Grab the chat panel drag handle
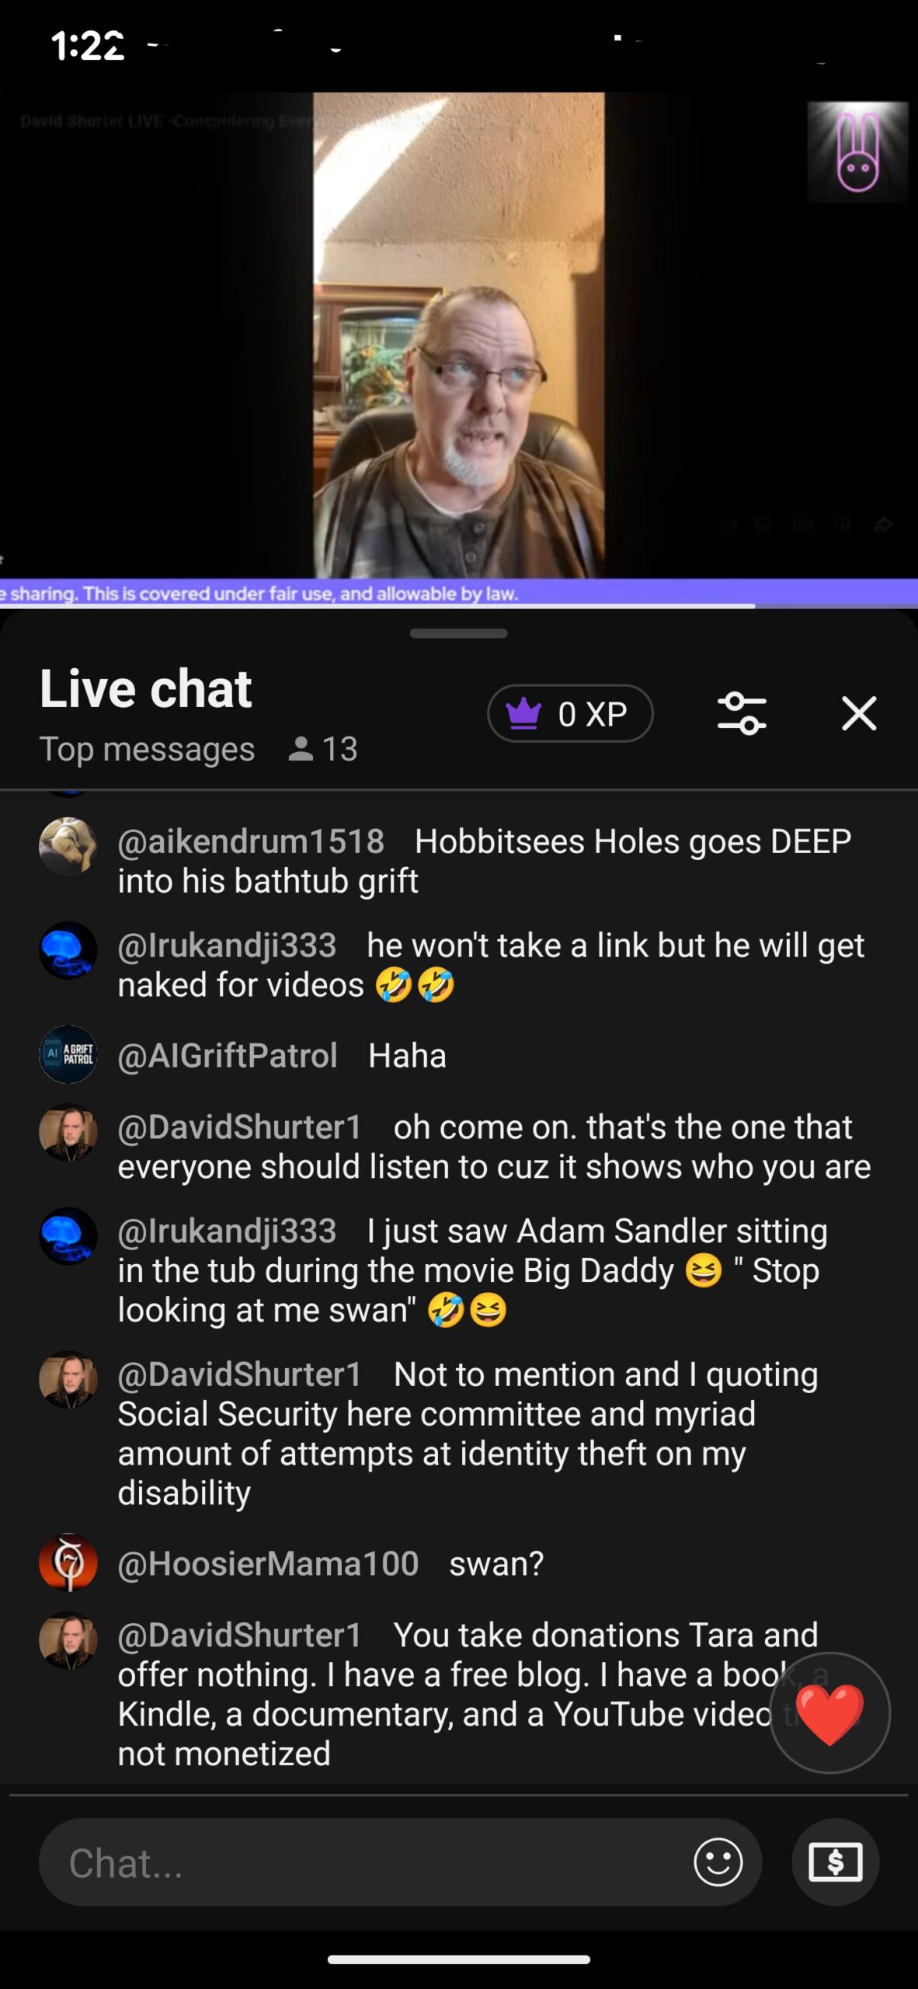The height and width of the screenshot is (1989, 918). click(x=458, y=633)
